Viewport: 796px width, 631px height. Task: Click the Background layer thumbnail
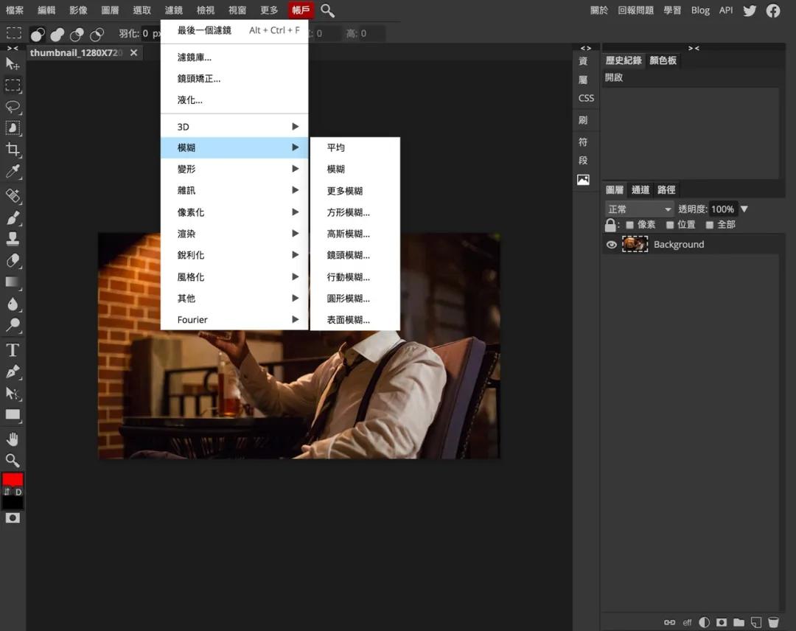(635, 244)
